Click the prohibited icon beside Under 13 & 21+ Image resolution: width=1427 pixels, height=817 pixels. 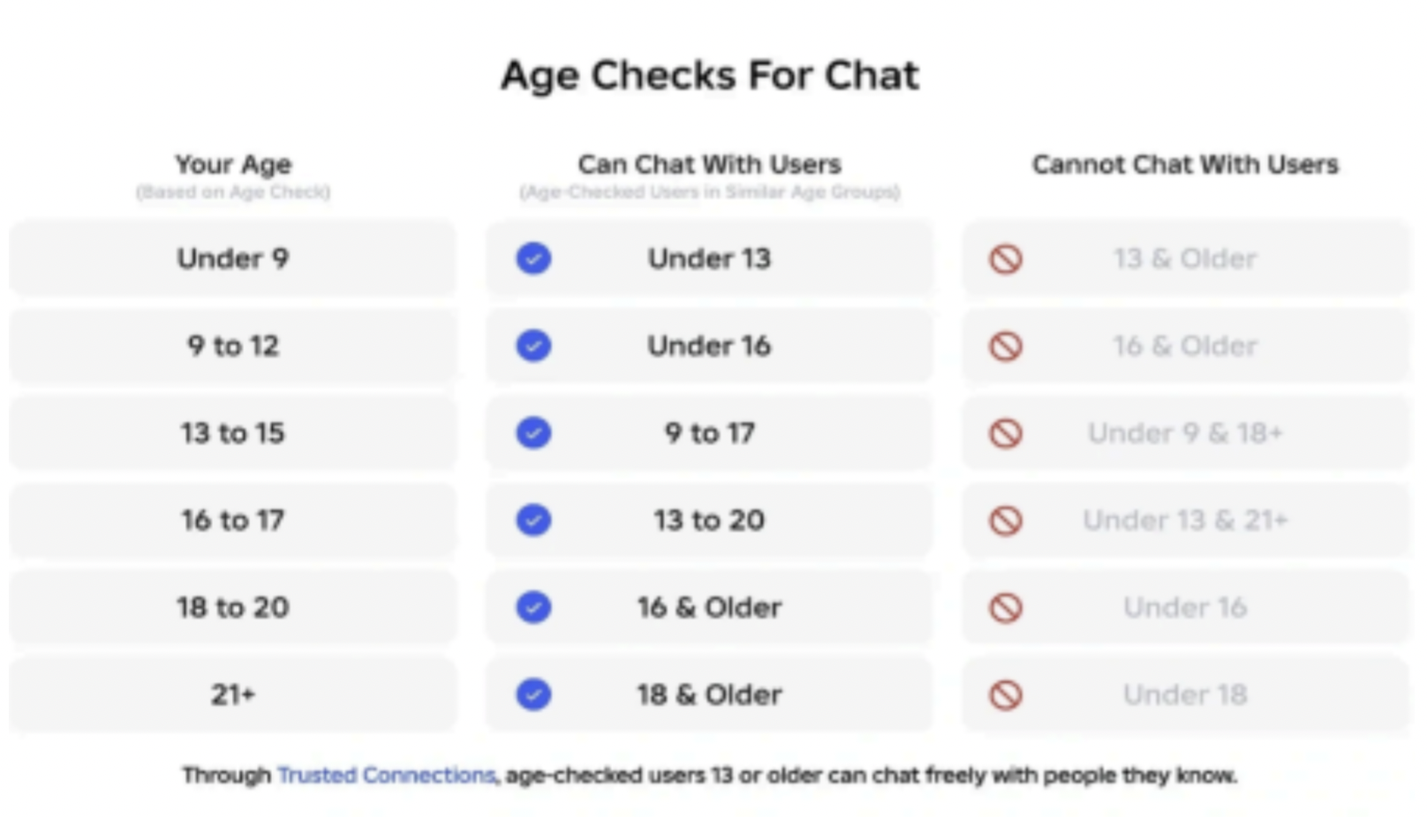1006,520
